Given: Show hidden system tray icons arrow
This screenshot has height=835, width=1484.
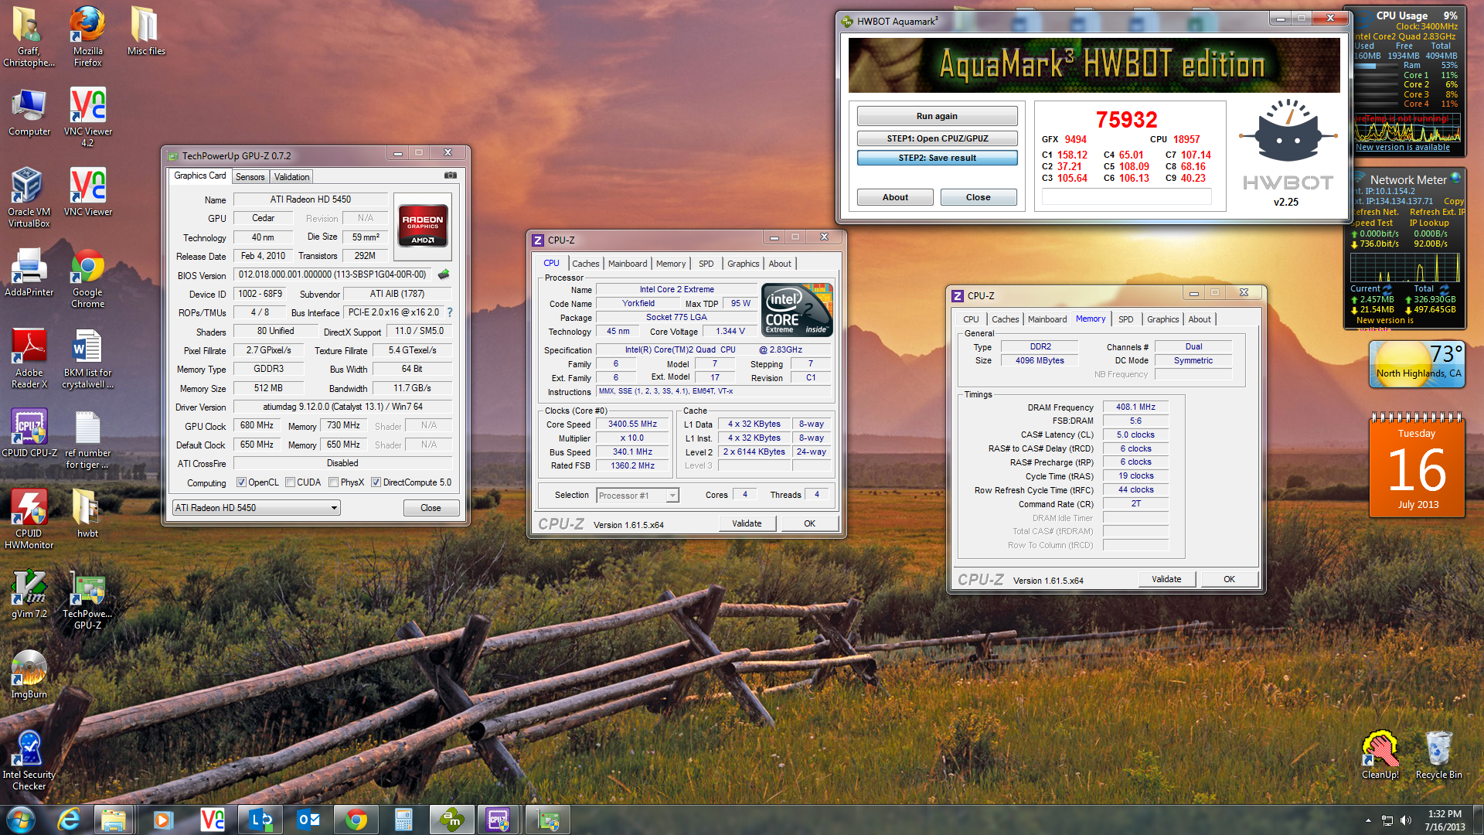Looking at the screenshot, I should pyautogui.click(x=1369, y=820).
